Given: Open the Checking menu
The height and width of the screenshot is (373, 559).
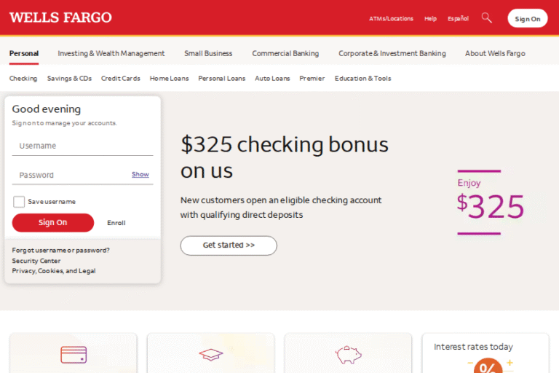Looking at the screenshot, I should [23, 79].
